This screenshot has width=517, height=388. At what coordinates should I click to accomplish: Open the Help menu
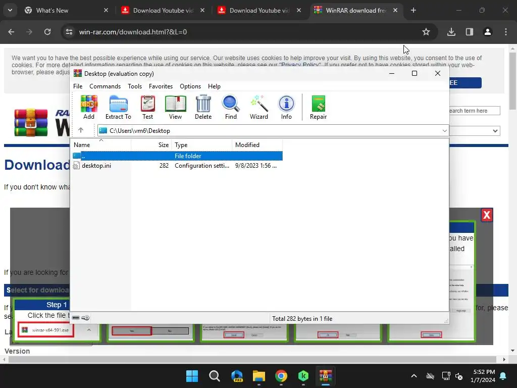[x=214, y=86]
